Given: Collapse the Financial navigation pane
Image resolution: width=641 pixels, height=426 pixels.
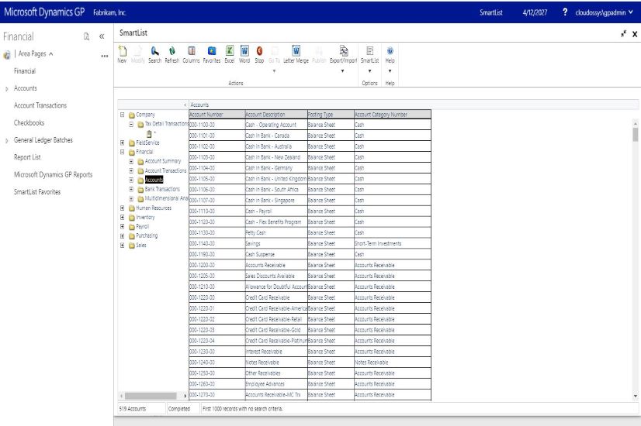Looking at the screenshot, I should click(x=102, y=36).
